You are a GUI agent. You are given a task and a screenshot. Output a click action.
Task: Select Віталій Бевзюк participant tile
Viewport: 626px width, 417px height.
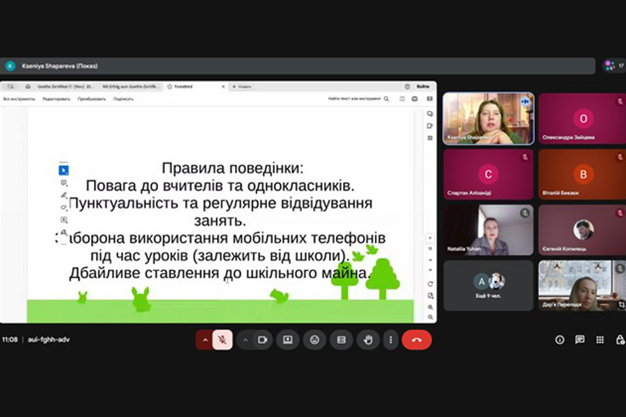(582, 174)
